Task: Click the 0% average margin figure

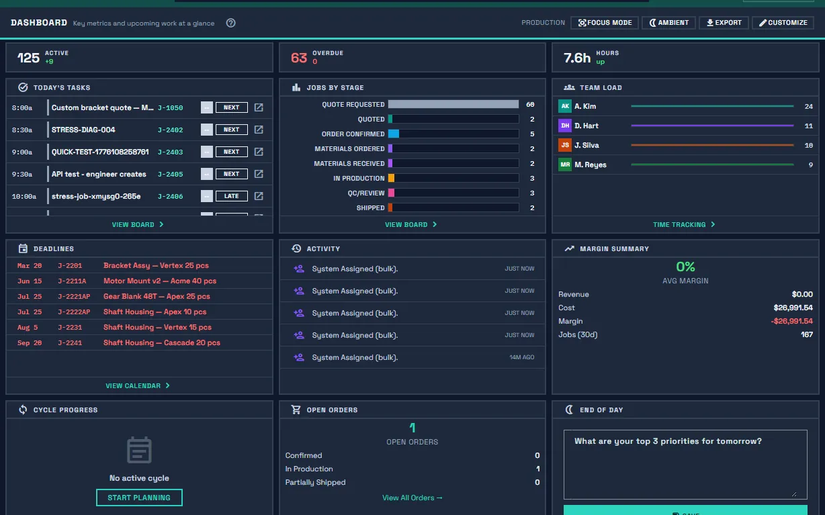Action: point(685,267)
